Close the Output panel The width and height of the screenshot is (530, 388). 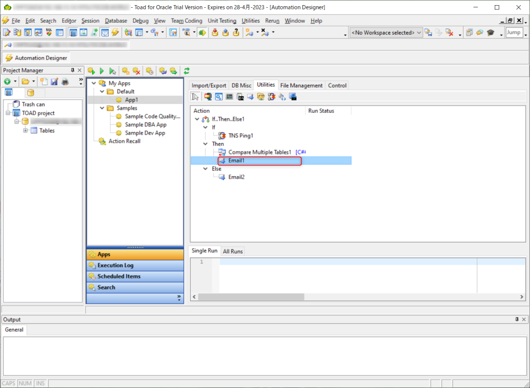524,319
